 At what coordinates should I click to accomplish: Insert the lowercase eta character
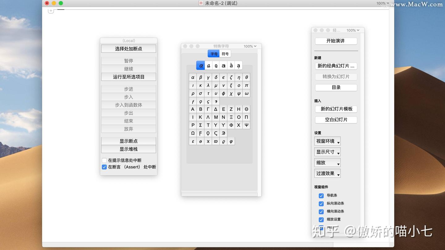[x=239, y=77]
